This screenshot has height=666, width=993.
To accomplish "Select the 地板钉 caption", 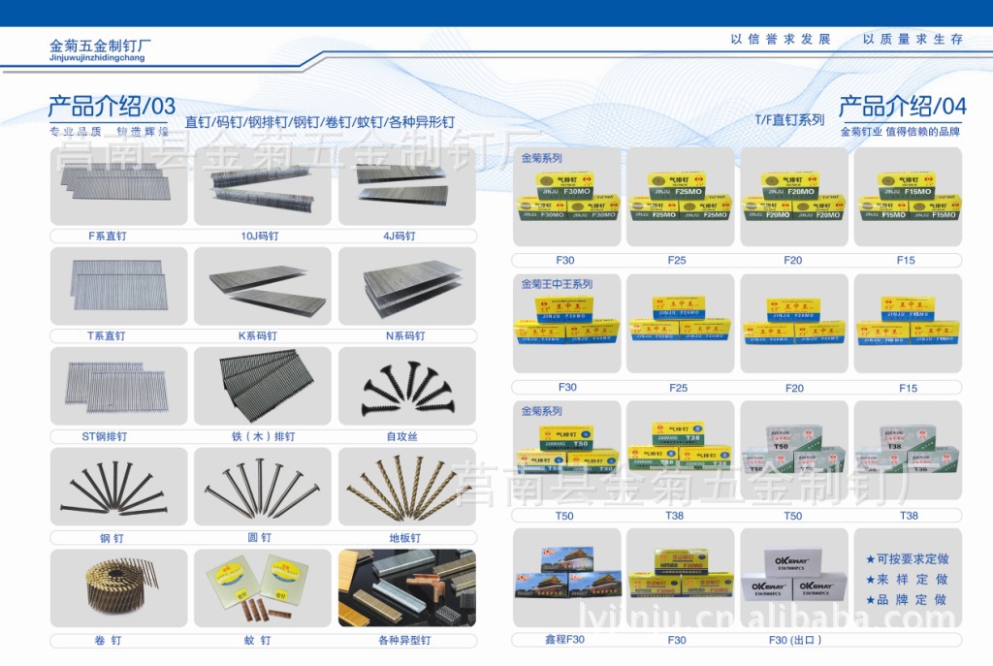I will [x=405, y=538].
